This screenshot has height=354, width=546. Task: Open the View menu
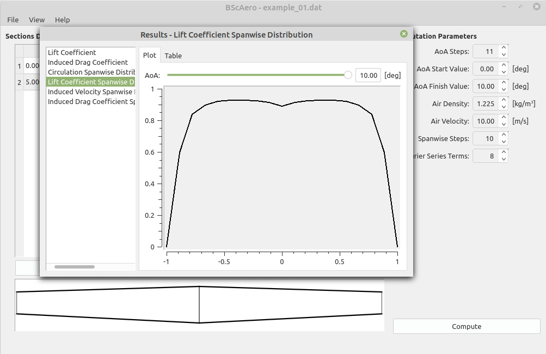coord(36,20)
